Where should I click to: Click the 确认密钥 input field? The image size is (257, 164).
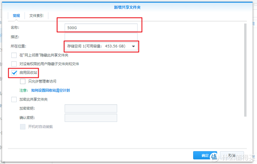coord(91,118)
